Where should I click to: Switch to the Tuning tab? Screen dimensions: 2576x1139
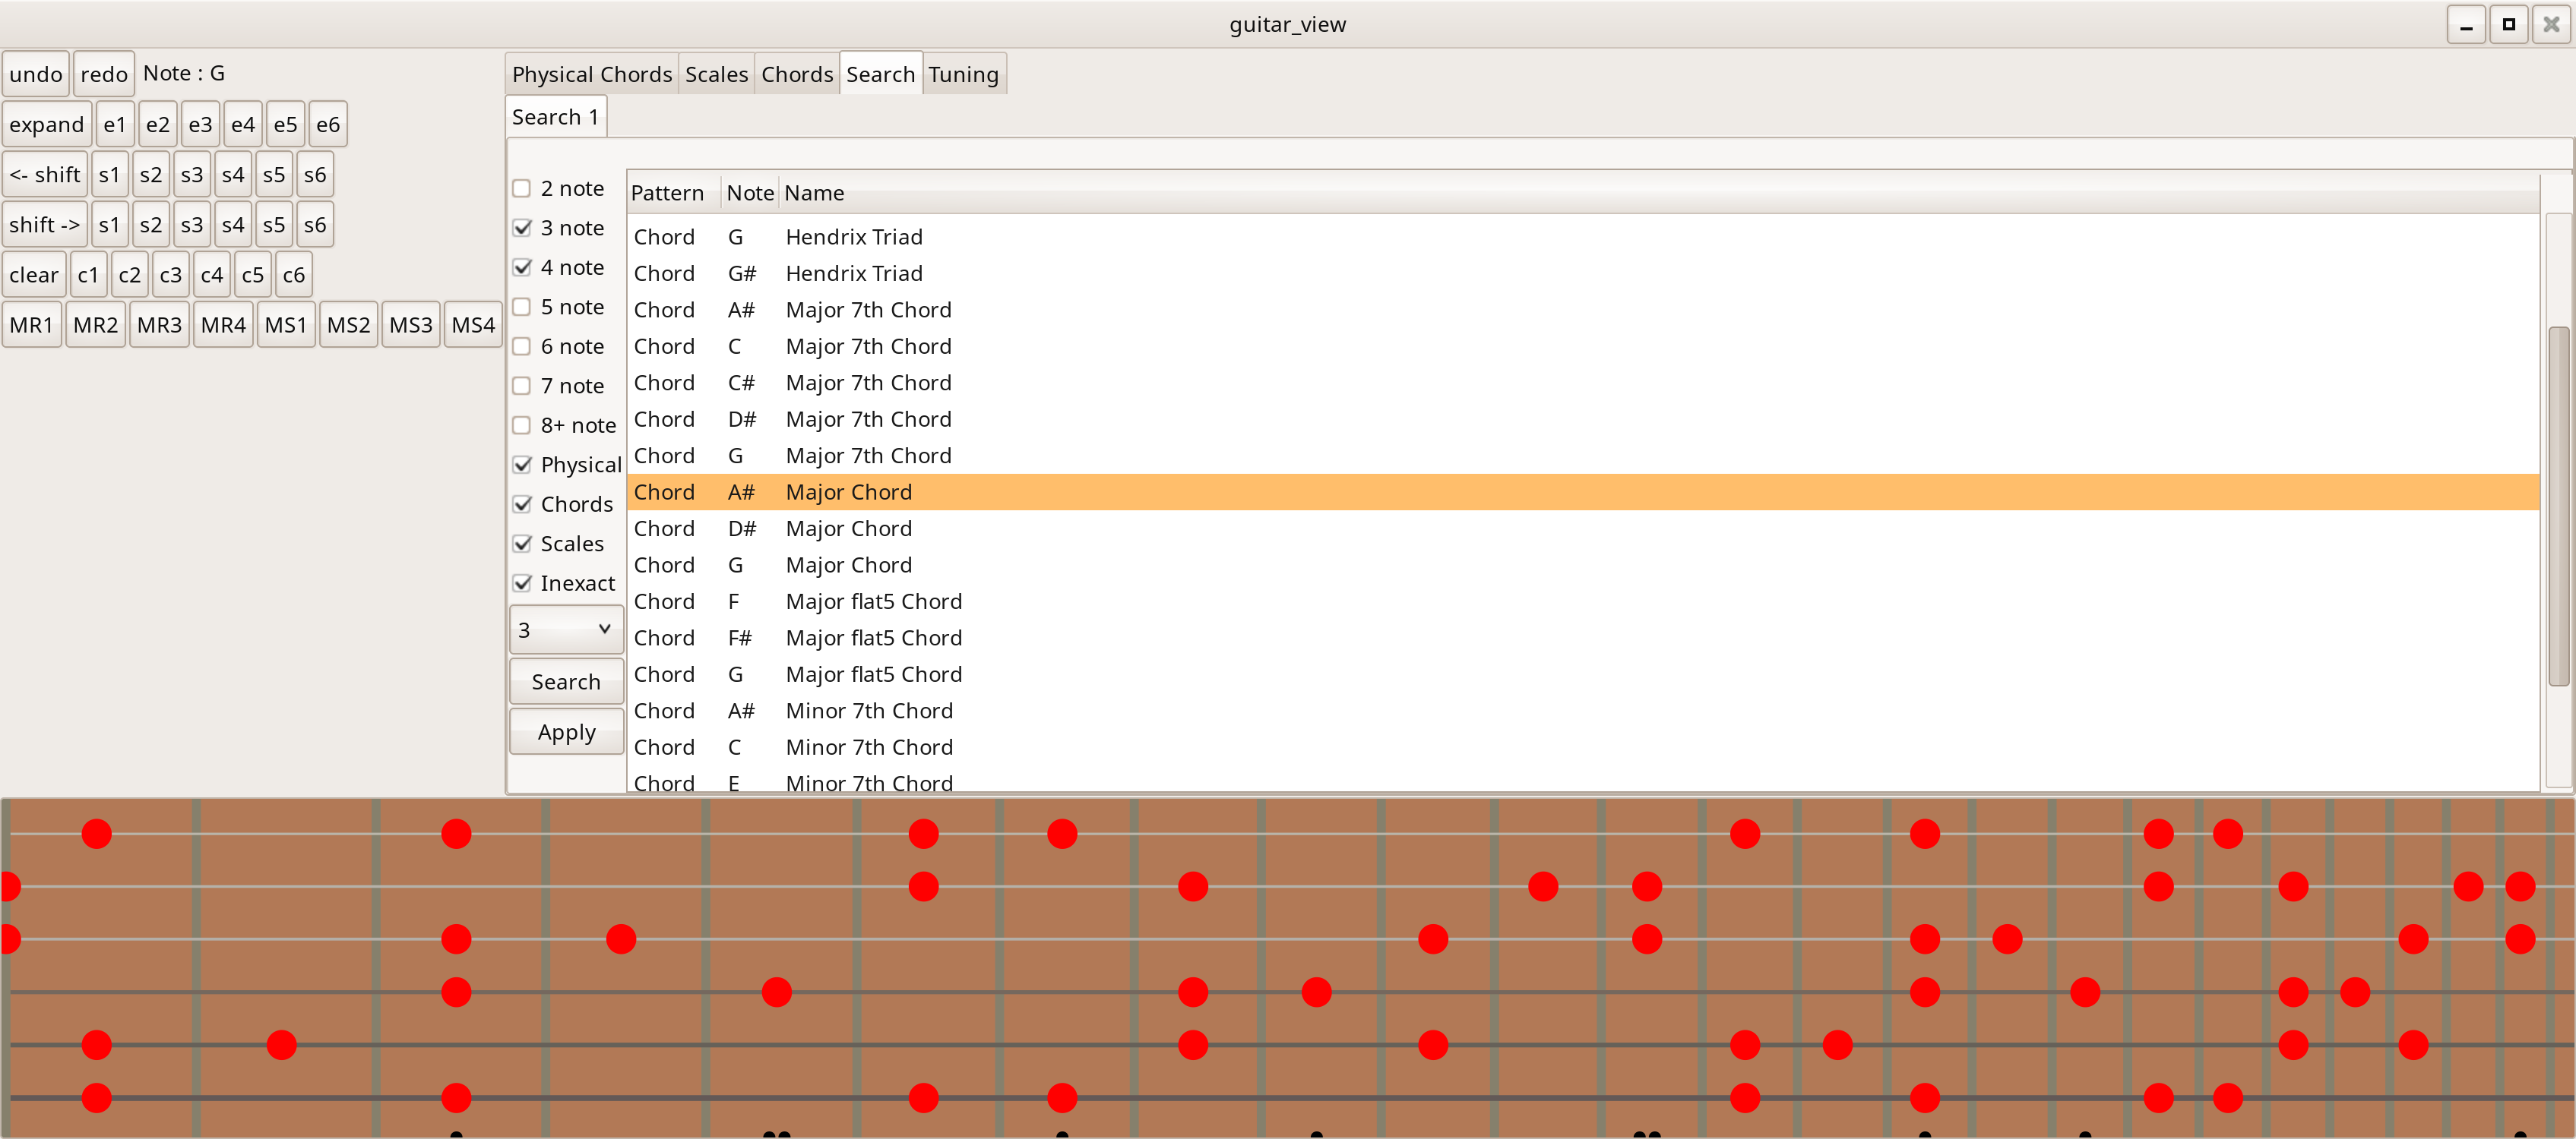pyautogui.click(x=963, y=73)
